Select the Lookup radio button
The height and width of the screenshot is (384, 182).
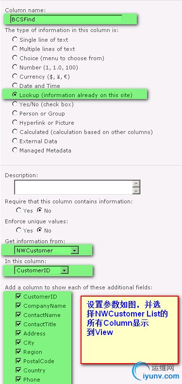[15, 95]
